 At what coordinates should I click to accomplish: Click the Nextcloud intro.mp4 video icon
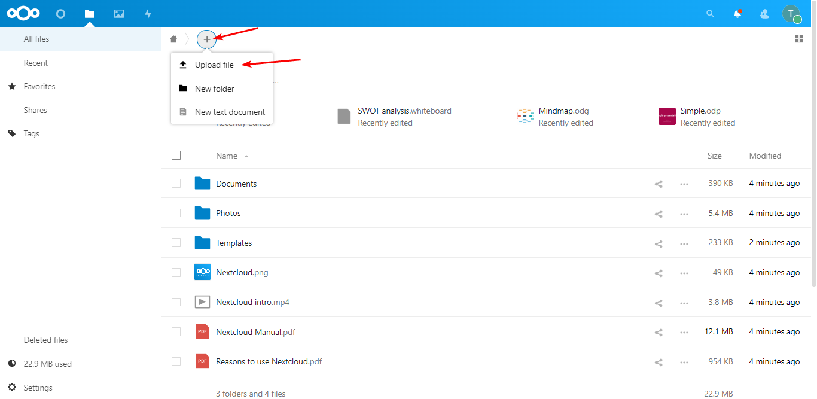tap(202, 302)
